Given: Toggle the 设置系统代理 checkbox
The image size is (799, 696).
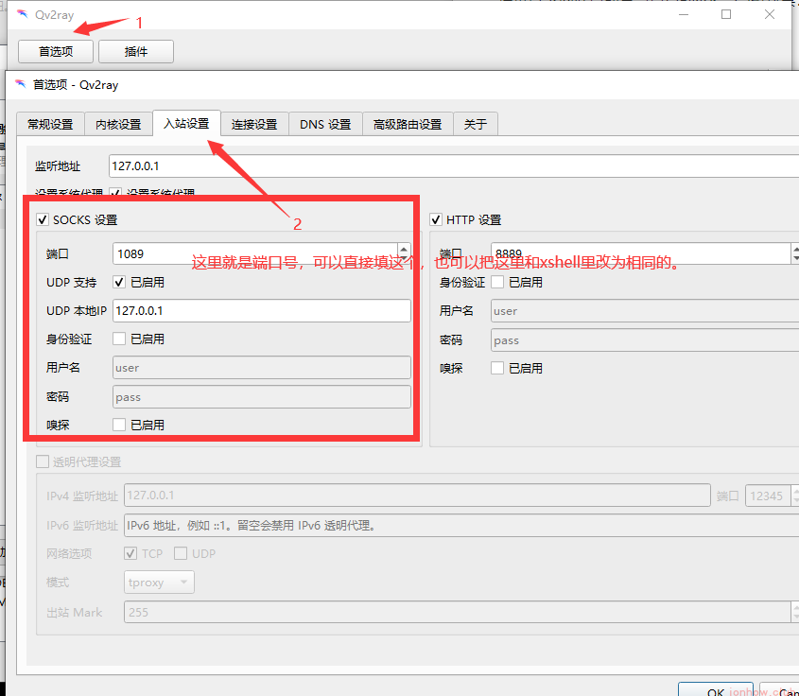Looking at the screenshot, I should pos(115,193).
